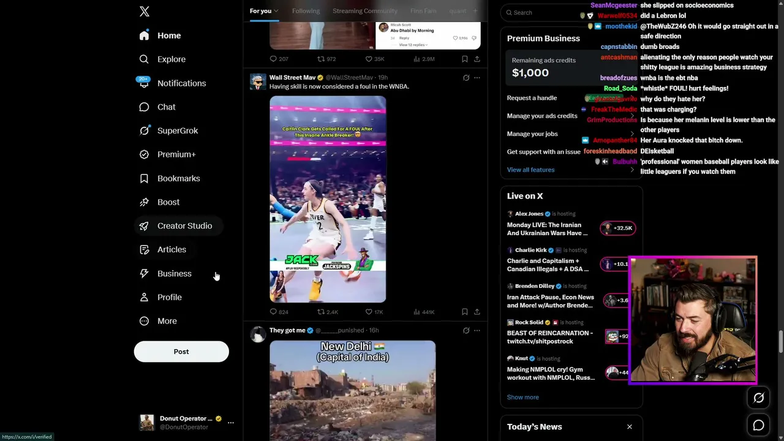Click the Post button
The height and width of the screenshot is (441, 784).
pos(181,352)
